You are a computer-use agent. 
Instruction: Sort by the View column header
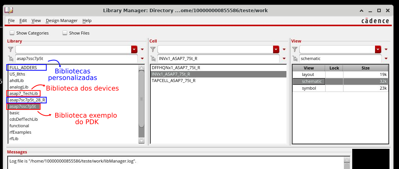[309, 68]
